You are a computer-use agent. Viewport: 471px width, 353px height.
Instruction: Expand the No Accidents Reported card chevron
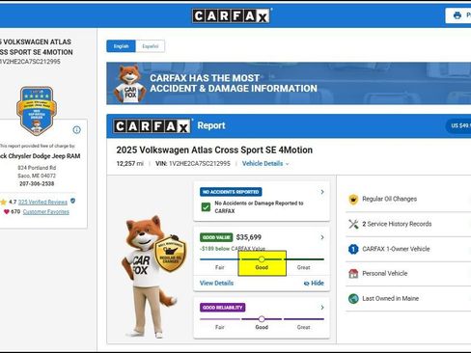click(322, 192)
